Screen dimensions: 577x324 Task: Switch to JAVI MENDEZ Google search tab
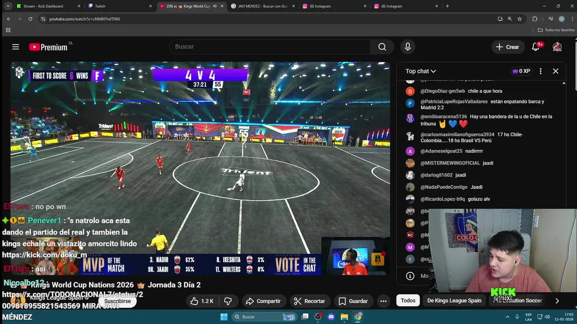pyautogui.click(x=263, y=6)
